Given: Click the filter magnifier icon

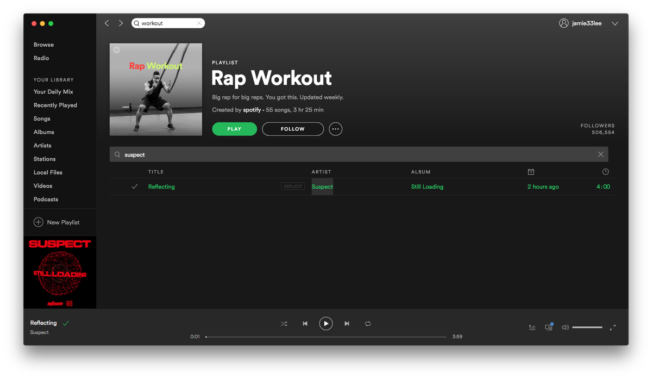Looking at the screenshot, I should (x=117, y=154).
